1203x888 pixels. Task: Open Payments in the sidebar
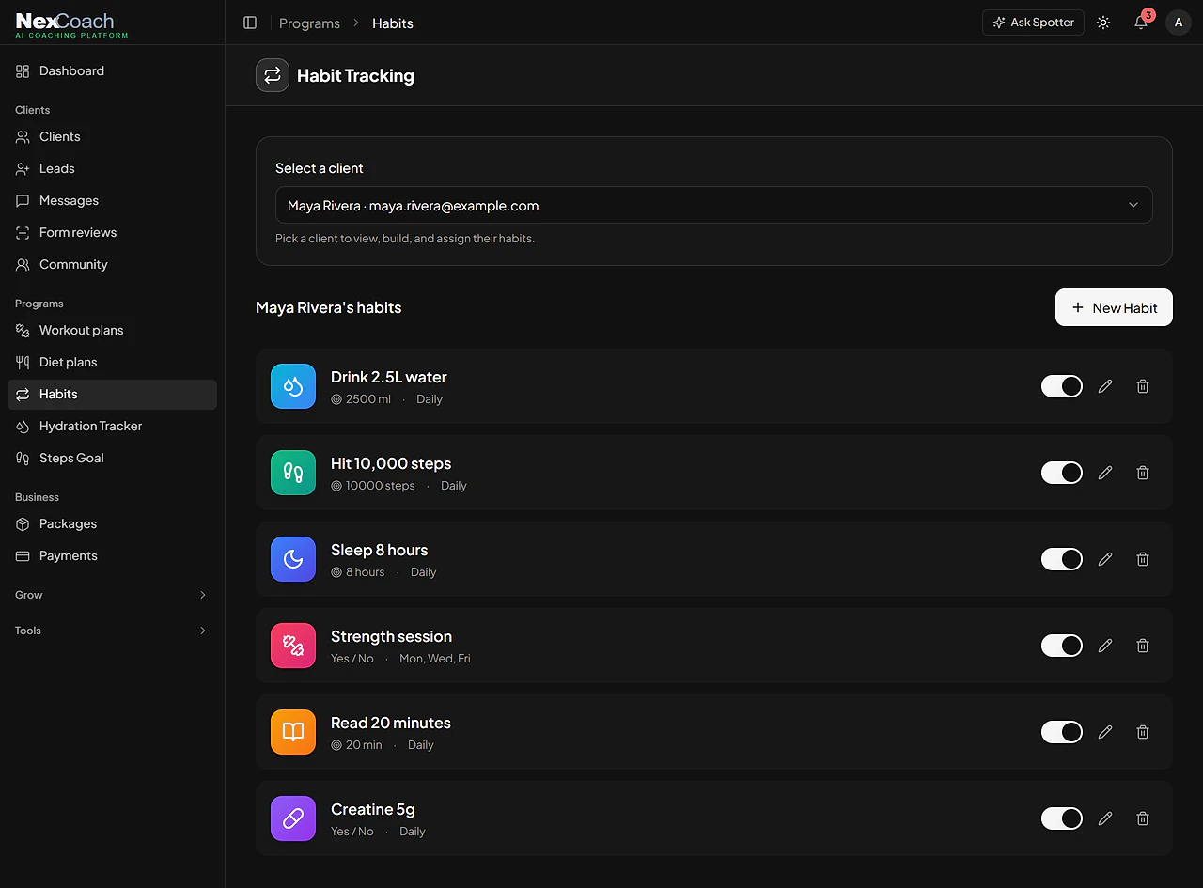112,555
